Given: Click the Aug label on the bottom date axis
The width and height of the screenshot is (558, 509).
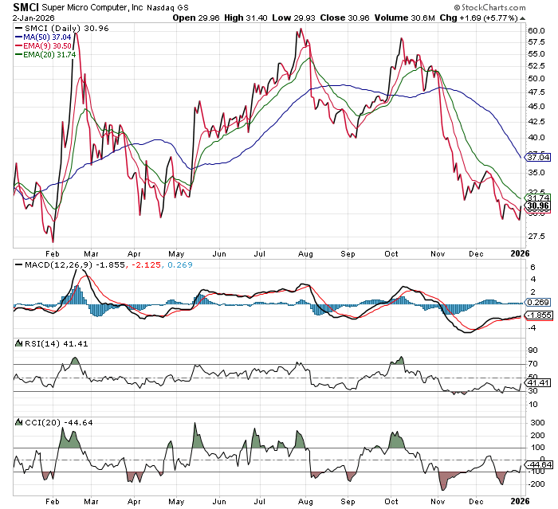Looking at the screenshot, I should [x=305, y=501].
